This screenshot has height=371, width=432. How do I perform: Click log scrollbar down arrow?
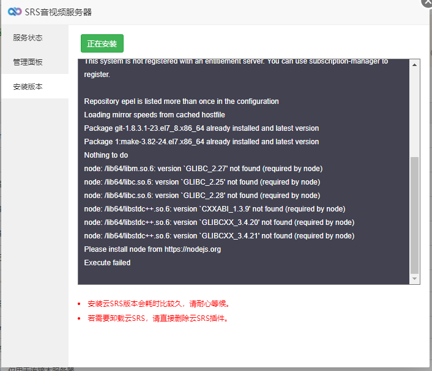(414, 279)
